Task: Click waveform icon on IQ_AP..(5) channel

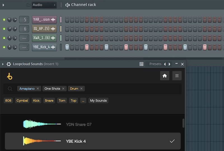Action: coord(53,29)
